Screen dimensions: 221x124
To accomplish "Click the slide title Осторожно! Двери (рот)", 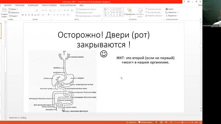I will point(104,35).
